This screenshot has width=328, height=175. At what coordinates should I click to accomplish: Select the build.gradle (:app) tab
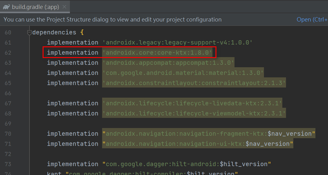(x=35, y=7)
